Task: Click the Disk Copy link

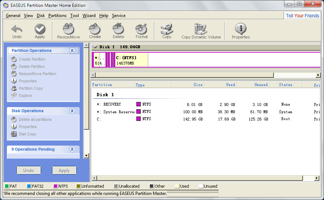Action: (28, 134)
